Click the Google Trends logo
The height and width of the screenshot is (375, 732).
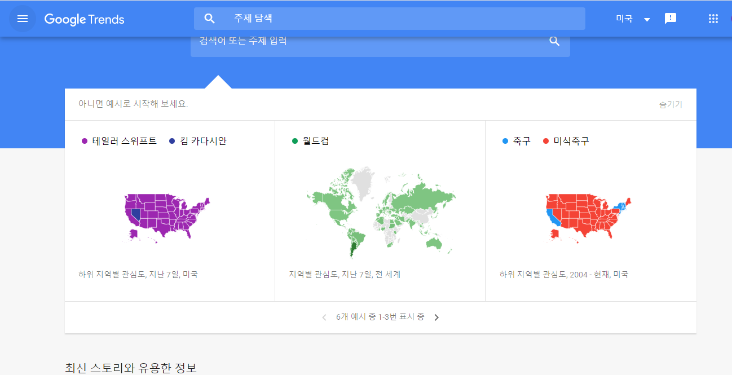click(x=84, y=19)
